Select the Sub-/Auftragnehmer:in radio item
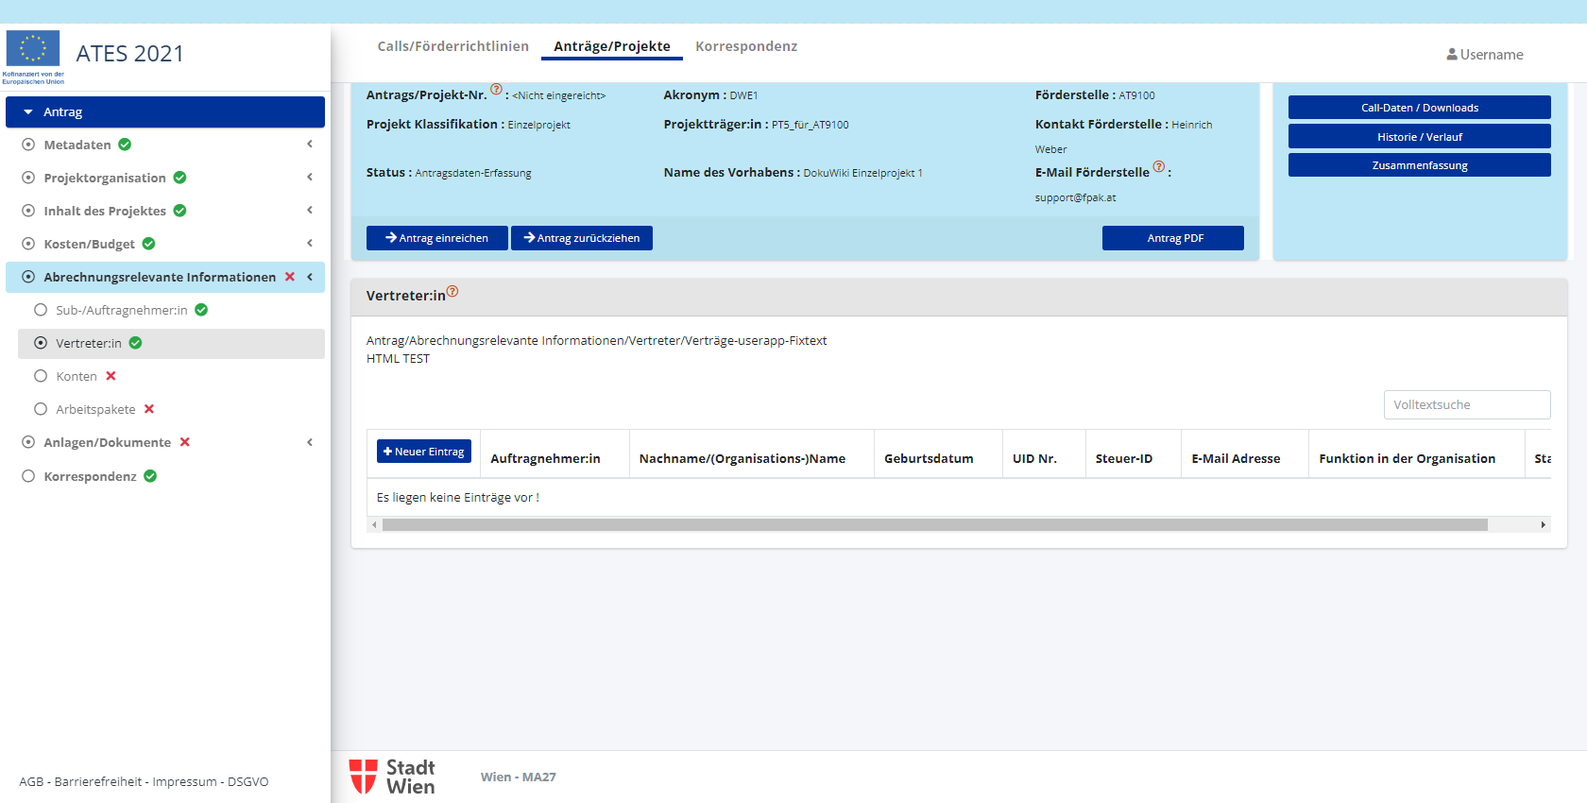1587x803 pixels. 41,310
